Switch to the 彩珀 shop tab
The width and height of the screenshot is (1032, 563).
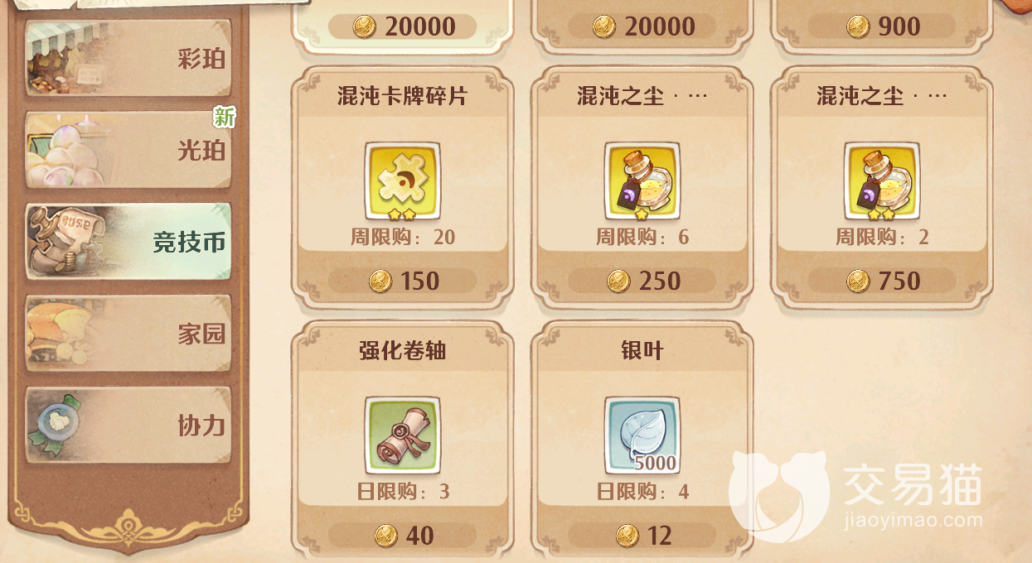pyautogui.click(x=128, y=58)
